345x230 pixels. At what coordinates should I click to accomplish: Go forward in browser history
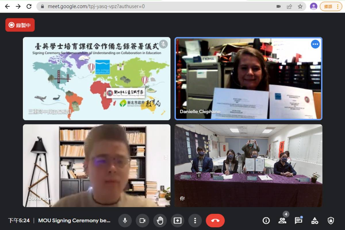click(18, 6)
